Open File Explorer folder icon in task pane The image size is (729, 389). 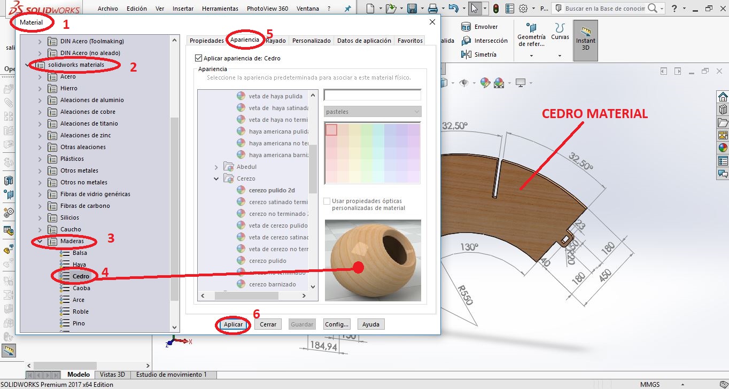click(723, 122)
